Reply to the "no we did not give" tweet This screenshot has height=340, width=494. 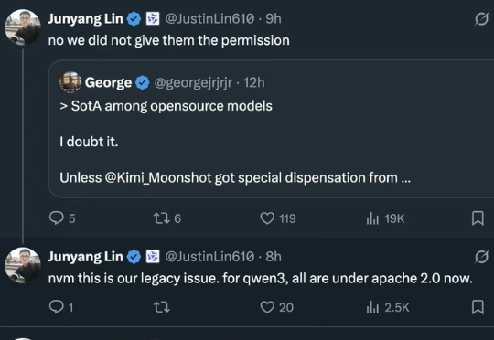point(62,218)
